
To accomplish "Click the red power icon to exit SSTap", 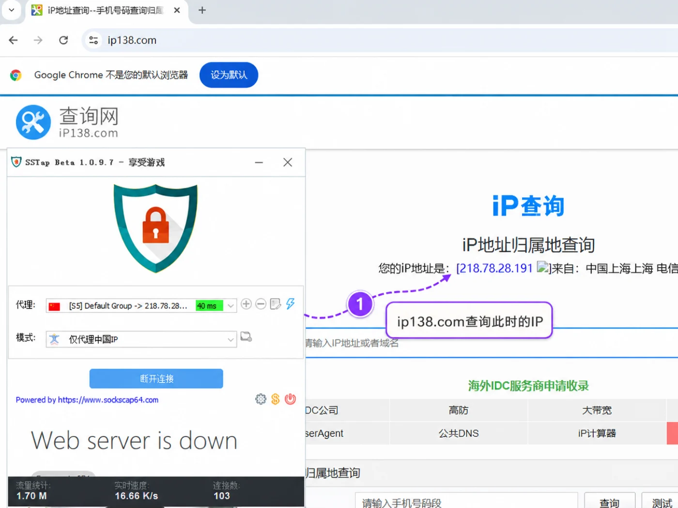I will [290, 399].
